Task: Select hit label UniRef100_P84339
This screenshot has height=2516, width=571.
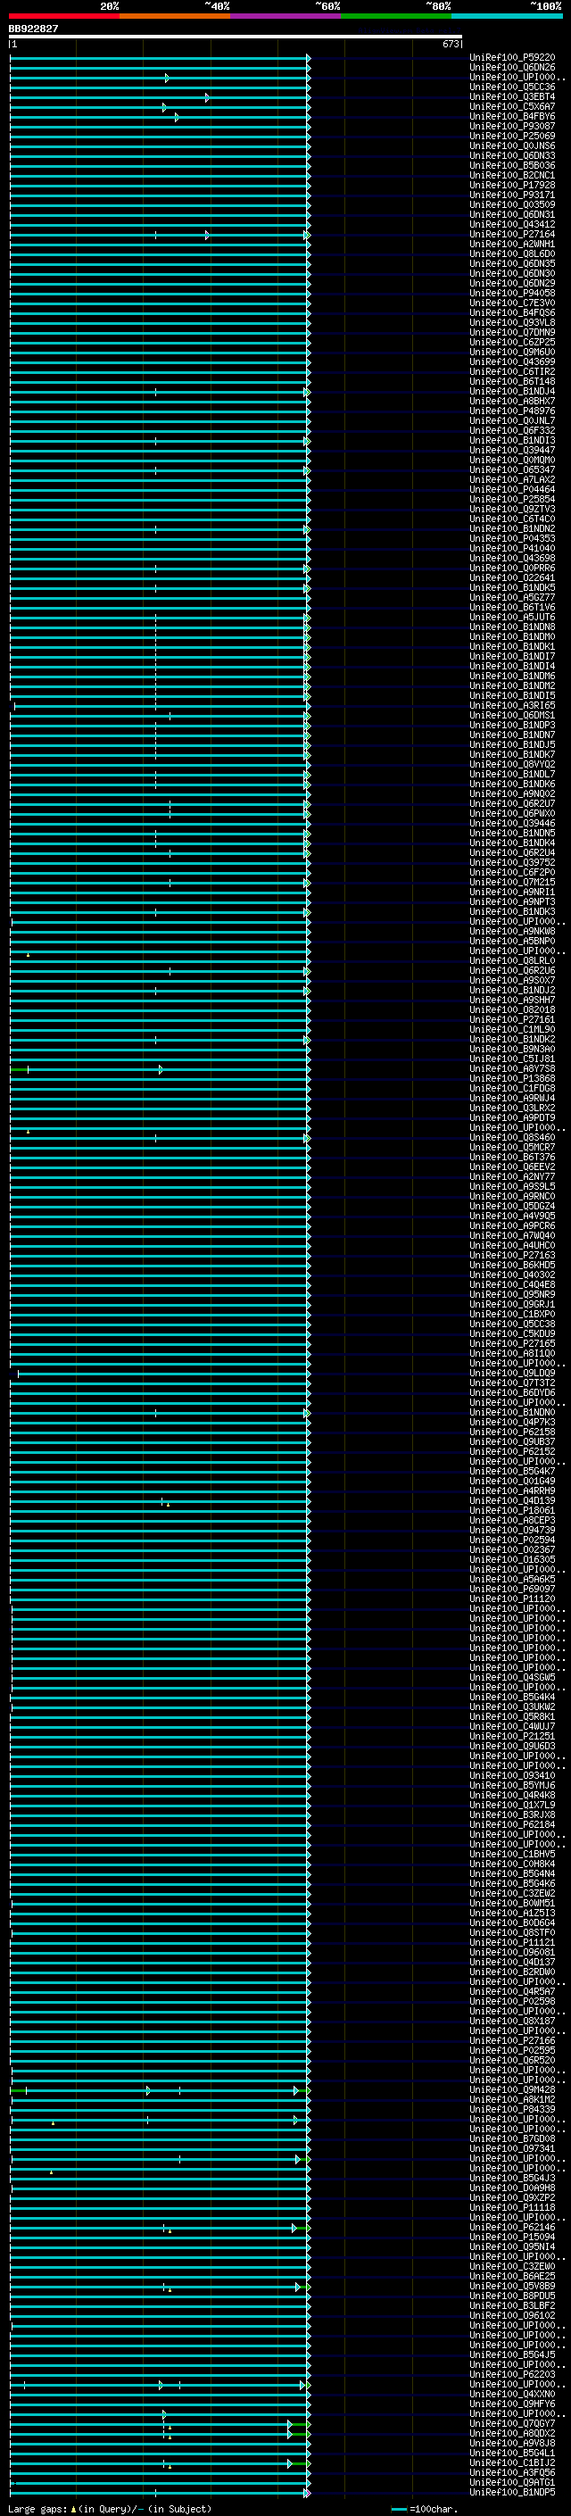Action: pos(512,2109)
